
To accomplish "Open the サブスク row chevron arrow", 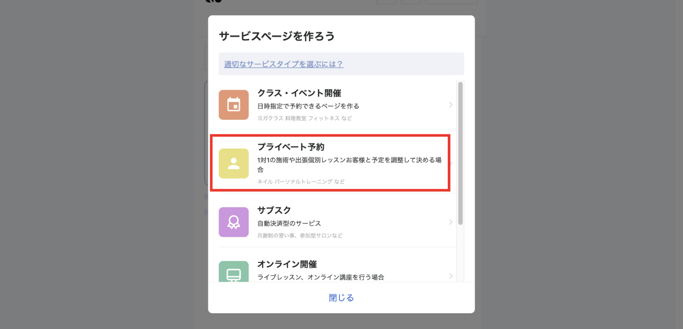I will [451, 222].
